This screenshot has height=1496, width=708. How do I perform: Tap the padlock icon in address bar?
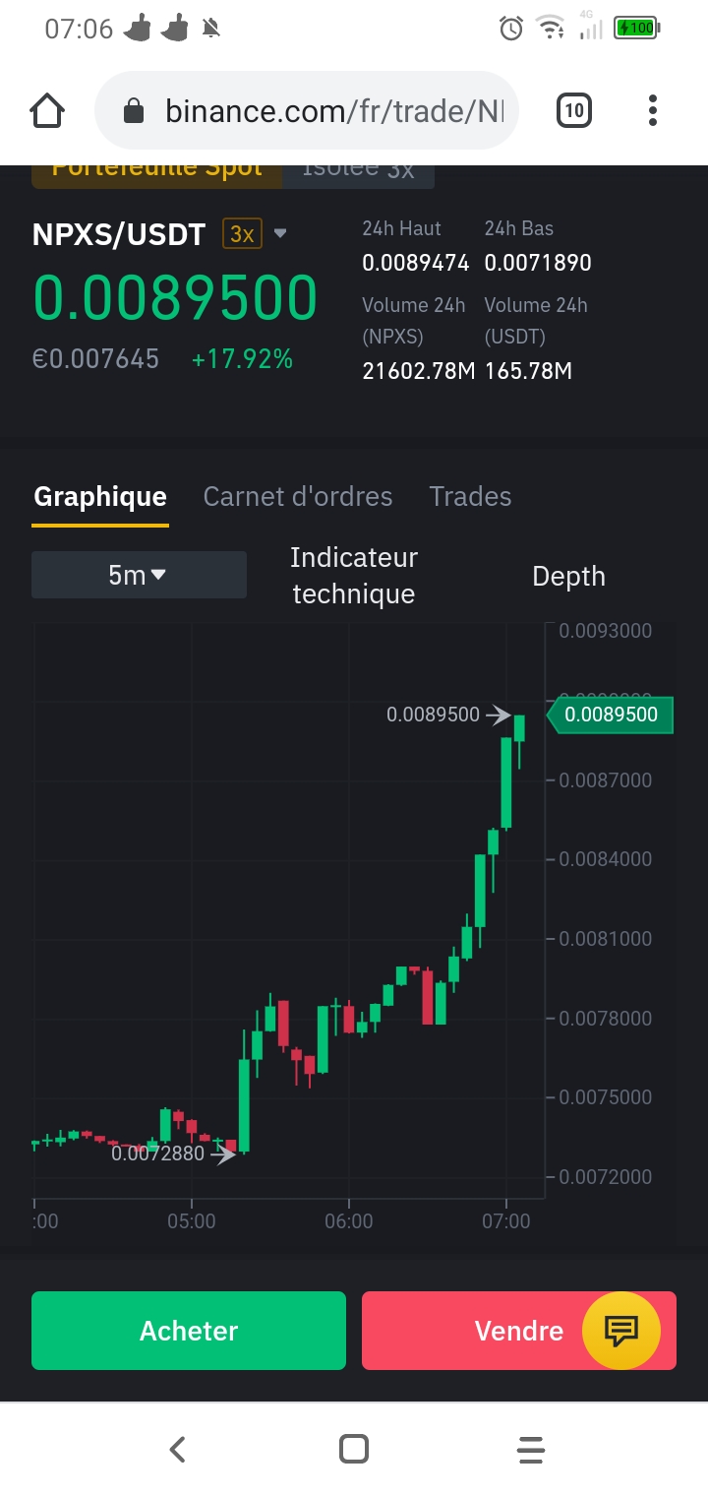(x=135, y=111)
